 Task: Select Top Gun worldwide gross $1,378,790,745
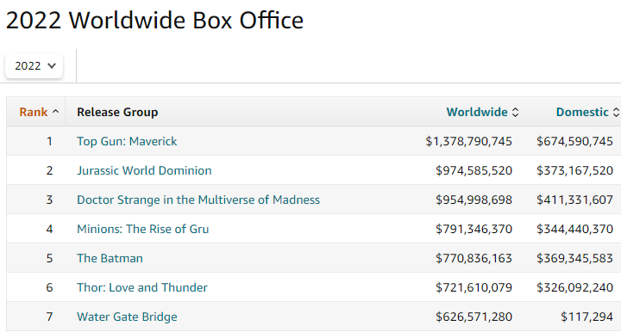tap(469, 141)
